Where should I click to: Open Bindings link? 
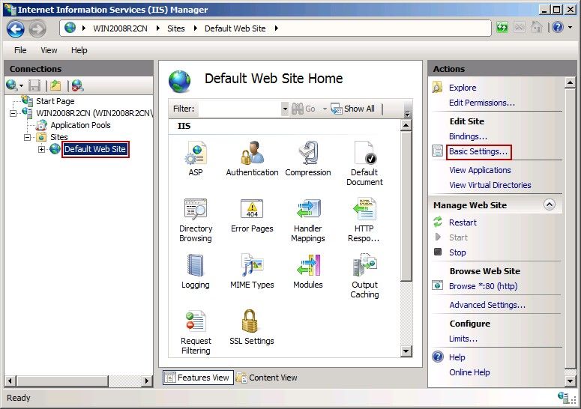click(468, 136)
